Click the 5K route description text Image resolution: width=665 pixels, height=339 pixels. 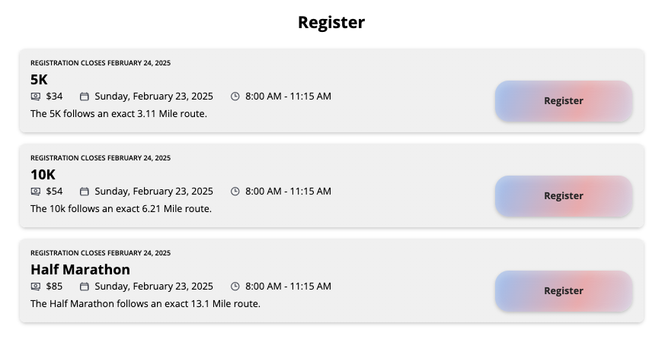[x=119, y=114]
